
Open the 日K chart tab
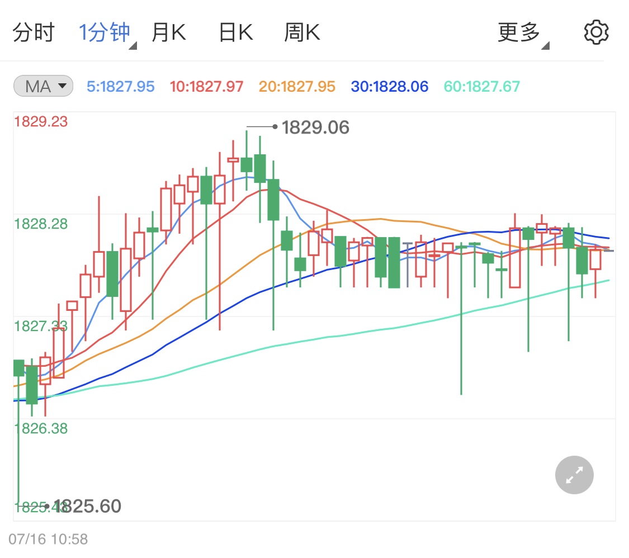[x=236, y=32]
